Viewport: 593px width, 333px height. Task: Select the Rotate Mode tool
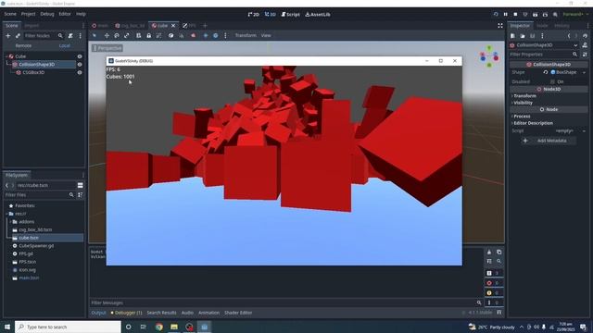(x=117, y=35)
